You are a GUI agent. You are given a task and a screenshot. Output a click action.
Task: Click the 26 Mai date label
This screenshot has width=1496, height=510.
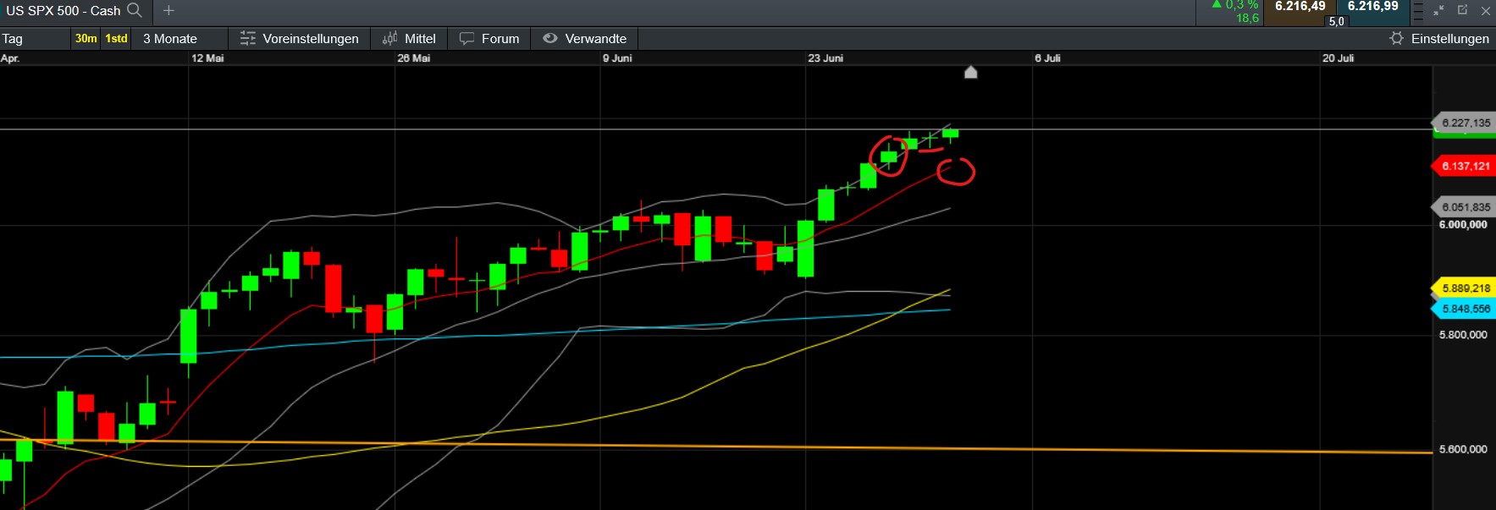tap(413, 58)
